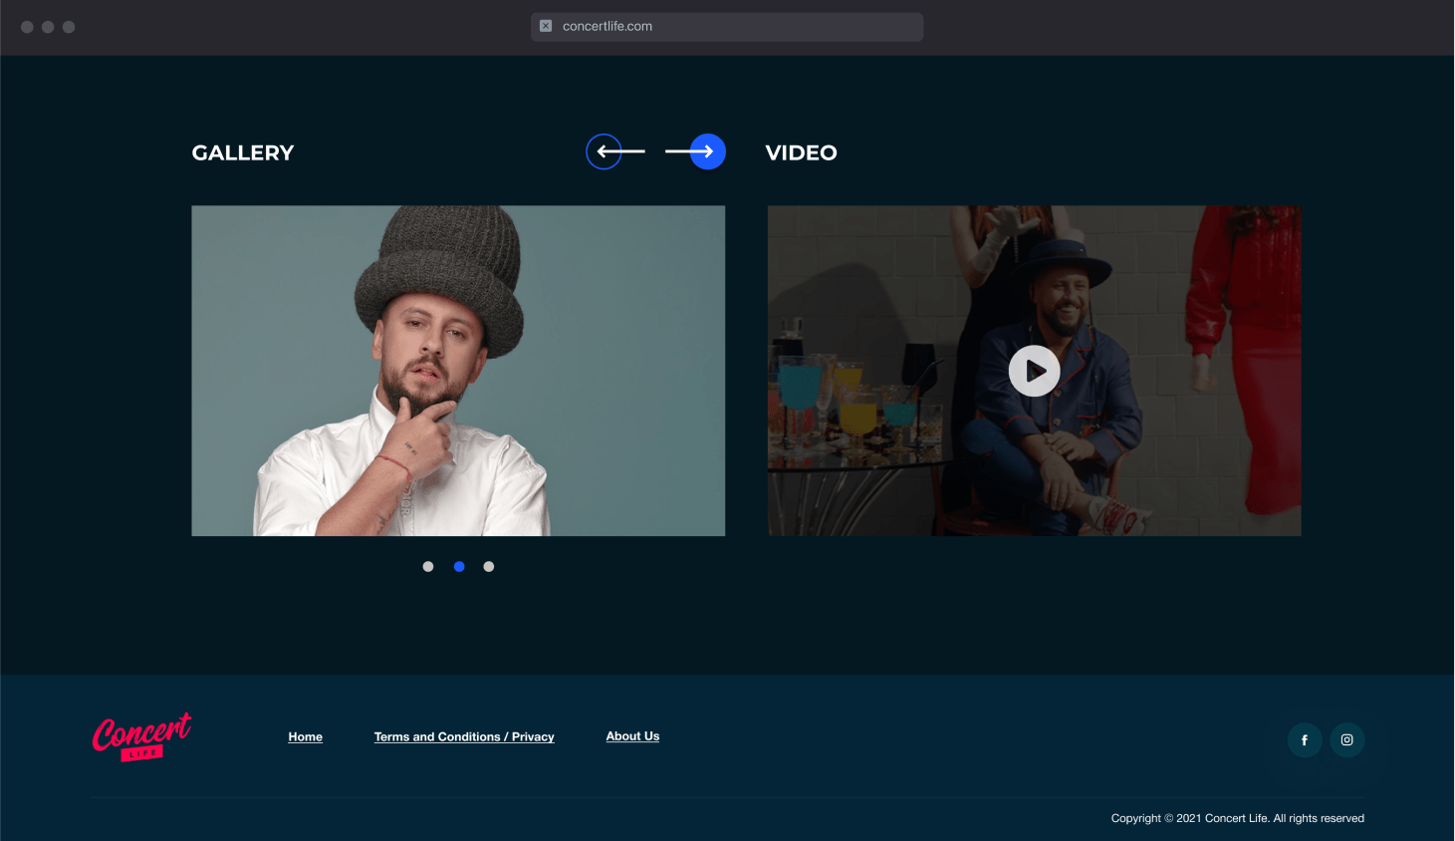This screenshot has height=841, width=1455.
Task: Click the VIDEO section heading
Action: pos(801,153)
